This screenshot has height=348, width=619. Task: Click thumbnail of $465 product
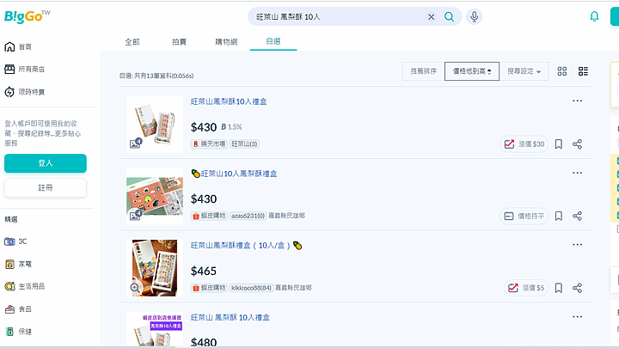[x=155, y=268]
